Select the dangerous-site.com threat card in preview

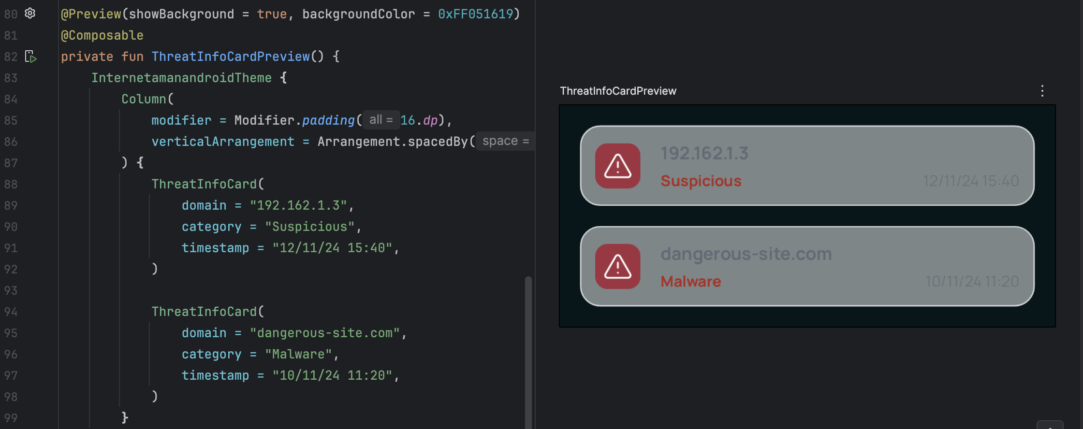pos(807,266)
